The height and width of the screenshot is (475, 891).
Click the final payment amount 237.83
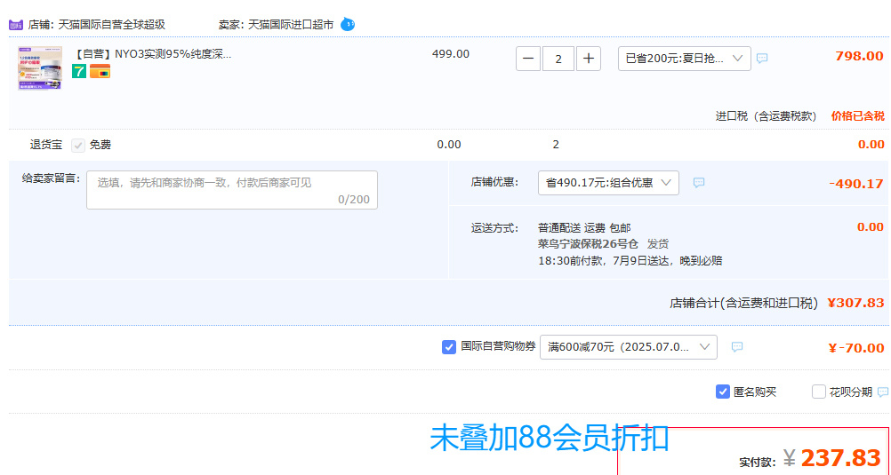[x=840, y=457]
